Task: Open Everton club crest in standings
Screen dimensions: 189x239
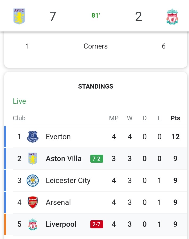Action: (33, 137)
